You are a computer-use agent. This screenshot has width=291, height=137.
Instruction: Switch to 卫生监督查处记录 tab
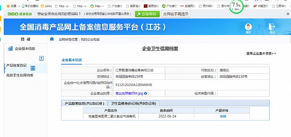pyautogui.click(x=133, y=103)
